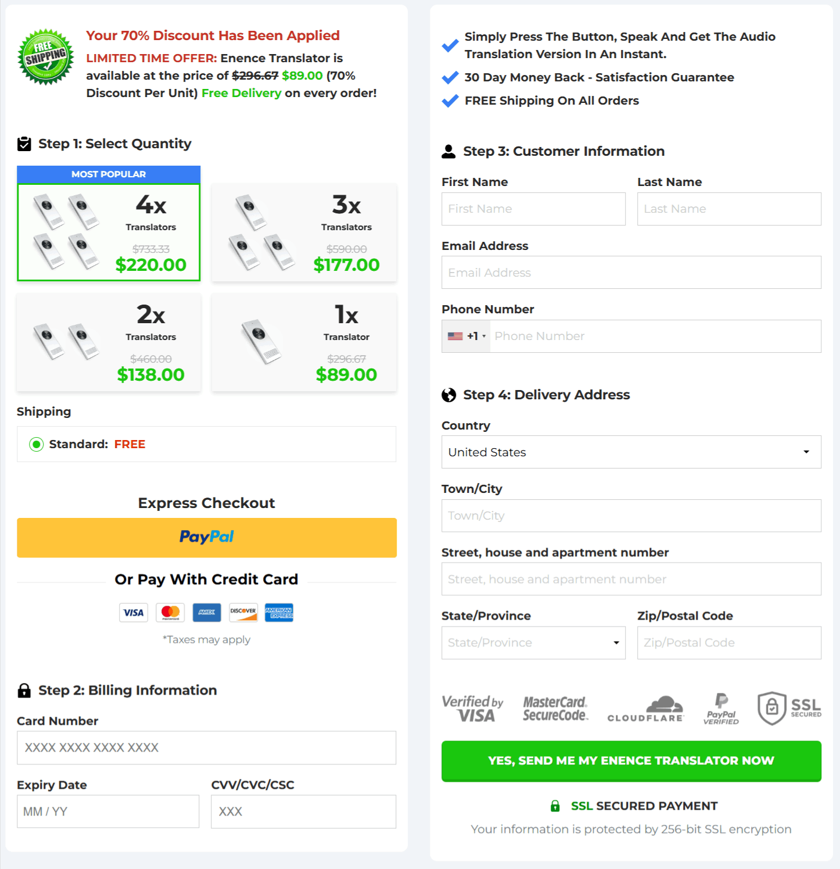This screenshot has width=840, height=869.
Task: Click the Verified by Visa badge
Action: (x=472, y=707)
